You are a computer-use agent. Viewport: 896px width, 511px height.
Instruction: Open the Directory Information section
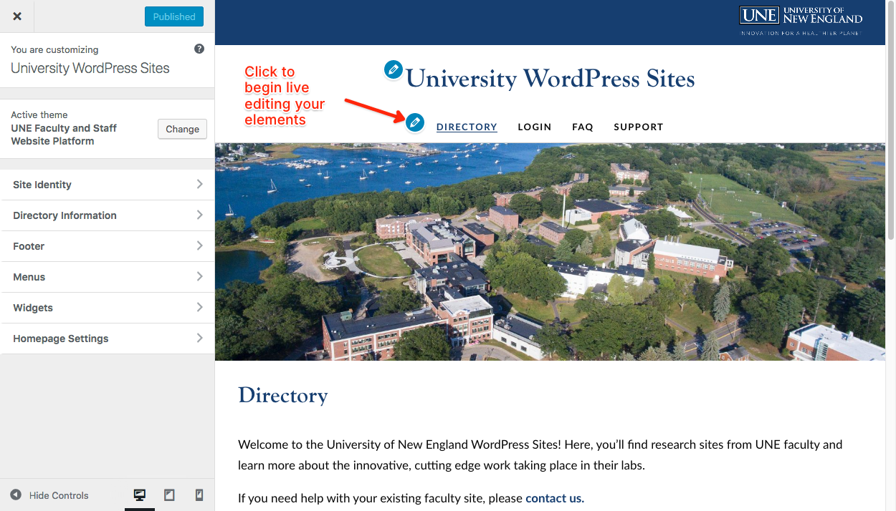click(x=108, y=215)
